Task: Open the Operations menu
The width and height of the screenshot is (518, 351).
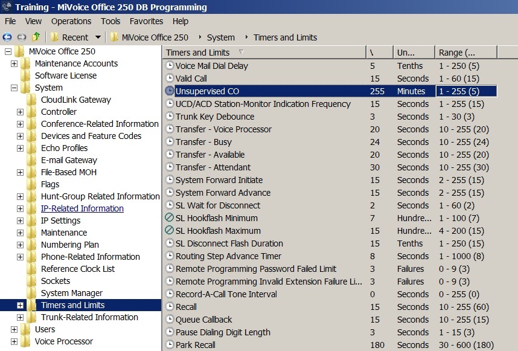Action: 71,21
